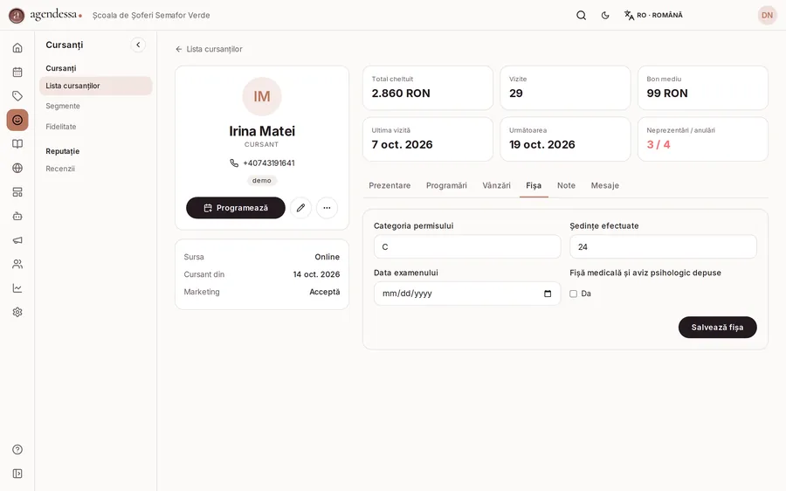The width and height of the screenshot is (786, 491).
Task: Click the Neprezentări / anulări 3 / 4 value
Action: pos(658,144)
